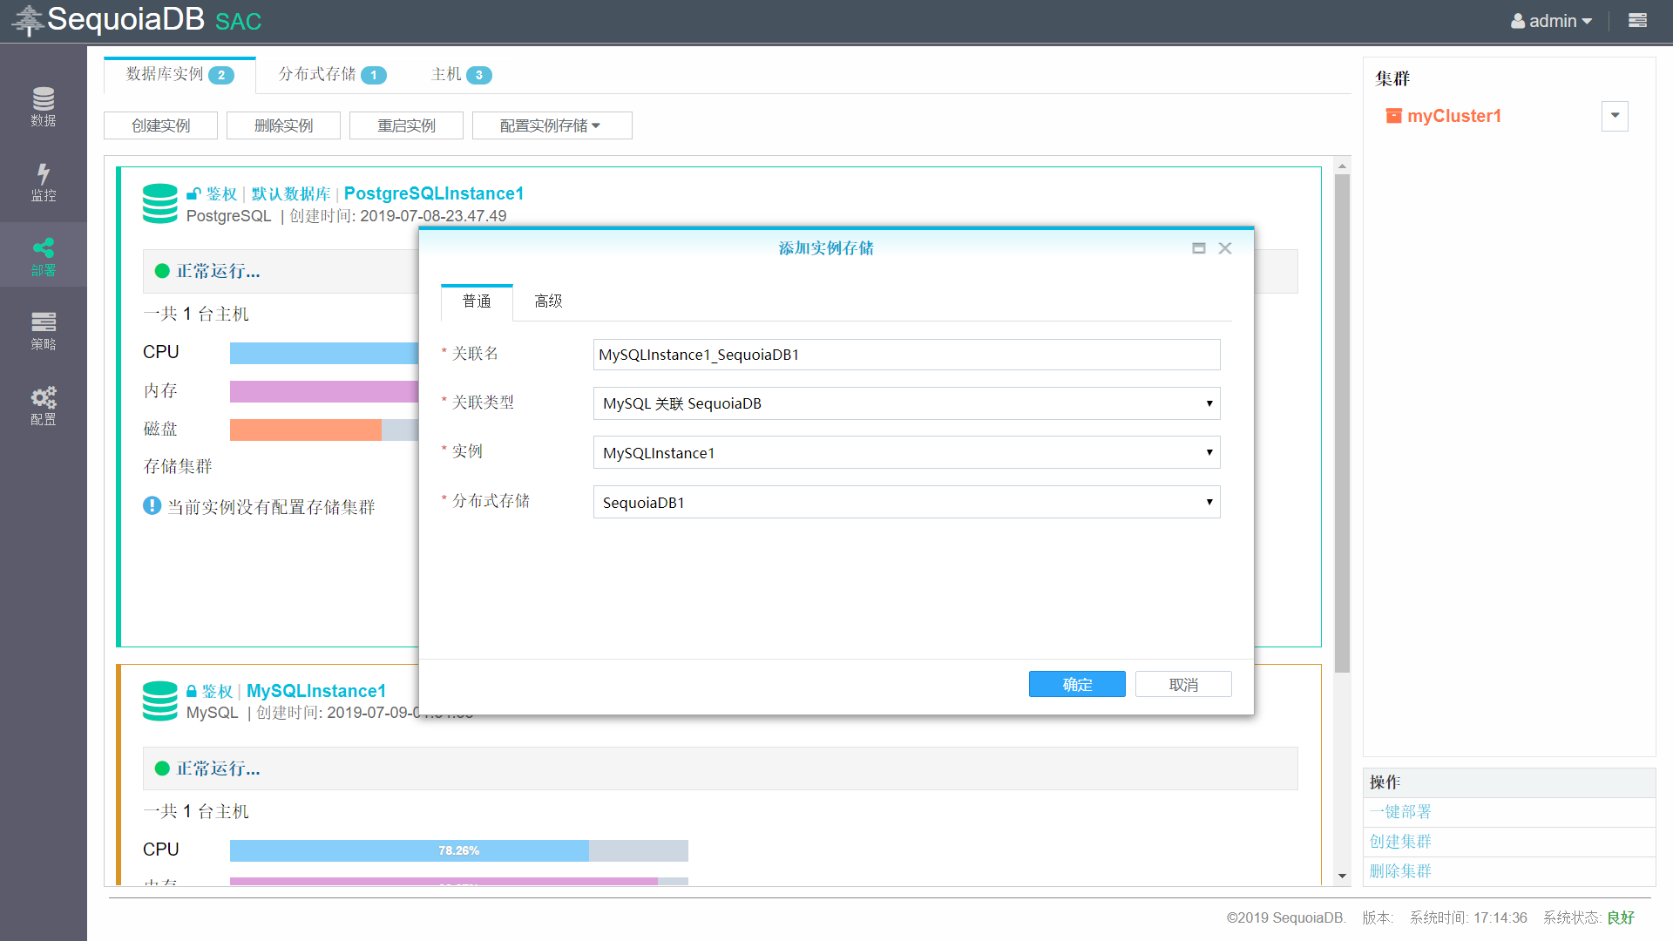Click the admin user icon
This screenshot has height=941, width=1673.
(1518, 21)
